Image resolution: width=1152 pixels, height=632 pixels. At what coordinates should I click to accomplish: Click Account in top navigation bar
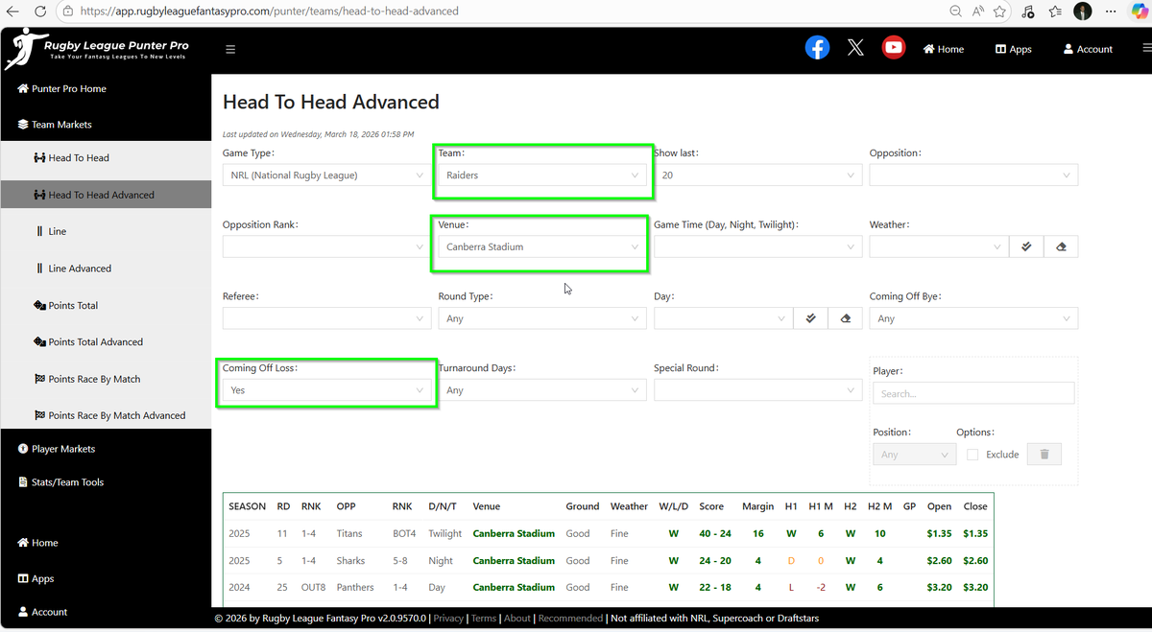[1088, 49]
